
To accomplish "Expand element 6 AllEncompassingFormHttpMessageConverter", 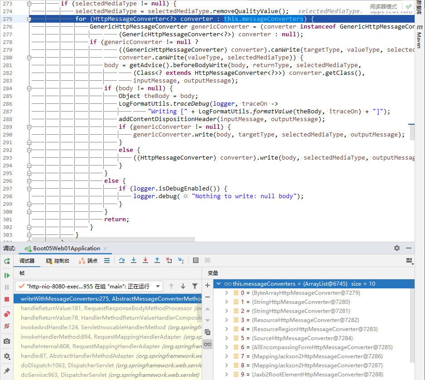I will [x=227, y=347].
